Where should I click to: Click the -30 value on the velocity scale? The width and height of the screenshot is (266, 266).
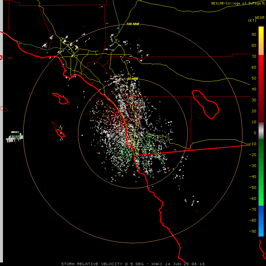tap(253, 166)
